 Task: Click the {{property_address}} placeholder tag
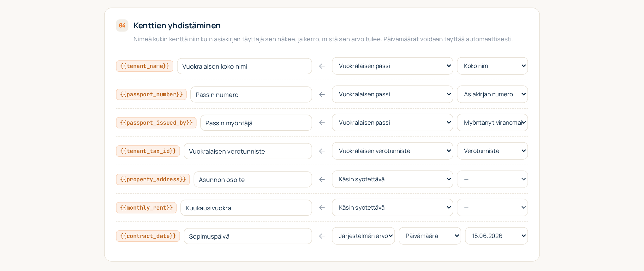(153, 179)
